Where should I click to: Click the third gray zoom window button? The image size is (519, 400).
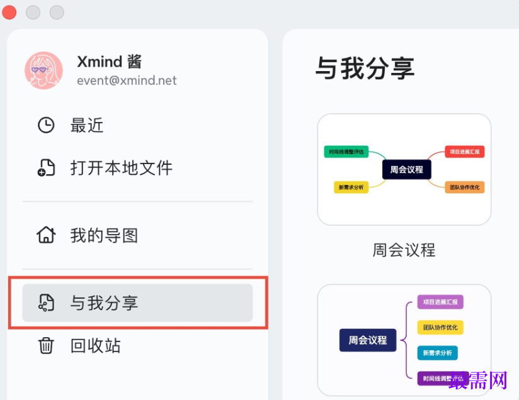(x=57, y=12)
